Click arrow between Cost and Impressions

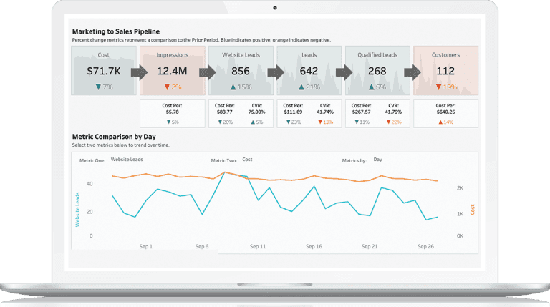pos(139,72)
